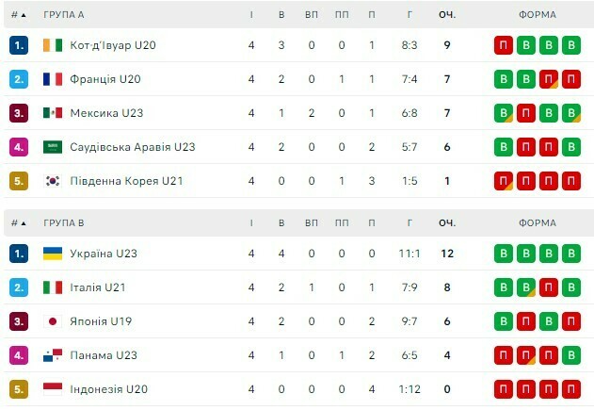Click the Ukraine flag icon
The width and height of the screenshot is (594, 410).
click(x=53, y=254)
